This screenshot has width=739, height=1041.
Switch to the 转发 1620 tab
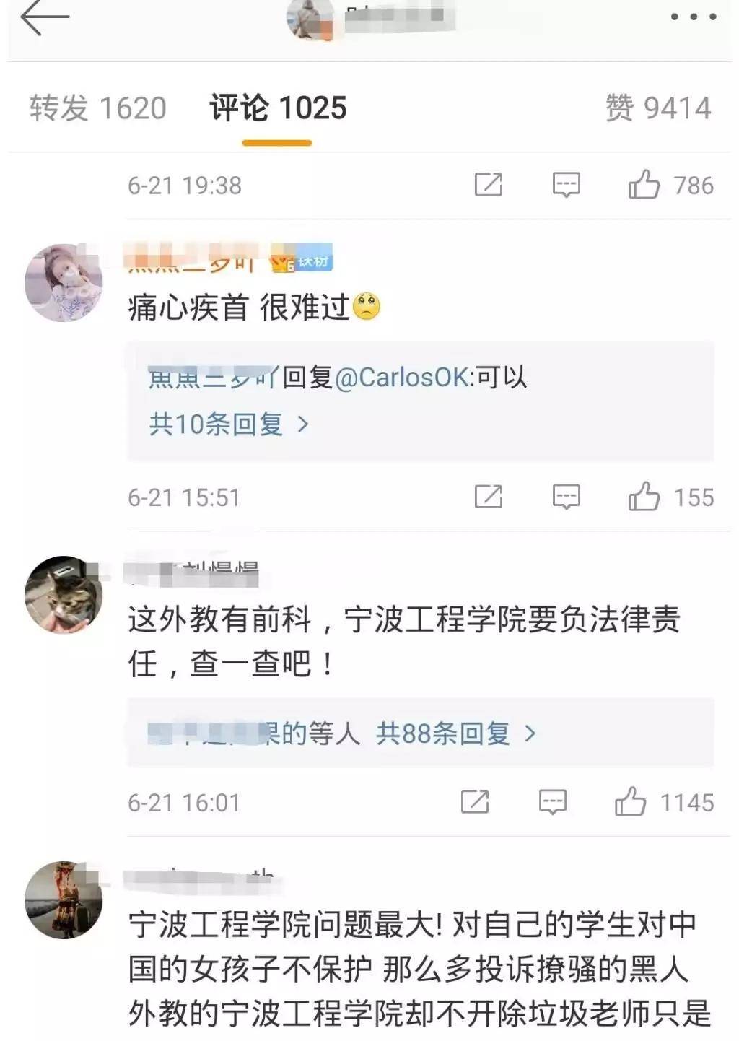(x=98, y=108)
